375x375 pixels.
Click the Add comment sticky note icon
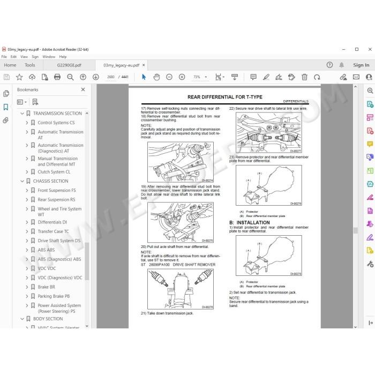tap(253, 77)
